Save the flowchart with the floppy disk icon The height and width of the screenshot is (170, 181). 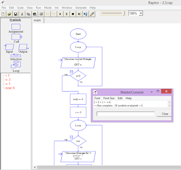click(16, 14)
